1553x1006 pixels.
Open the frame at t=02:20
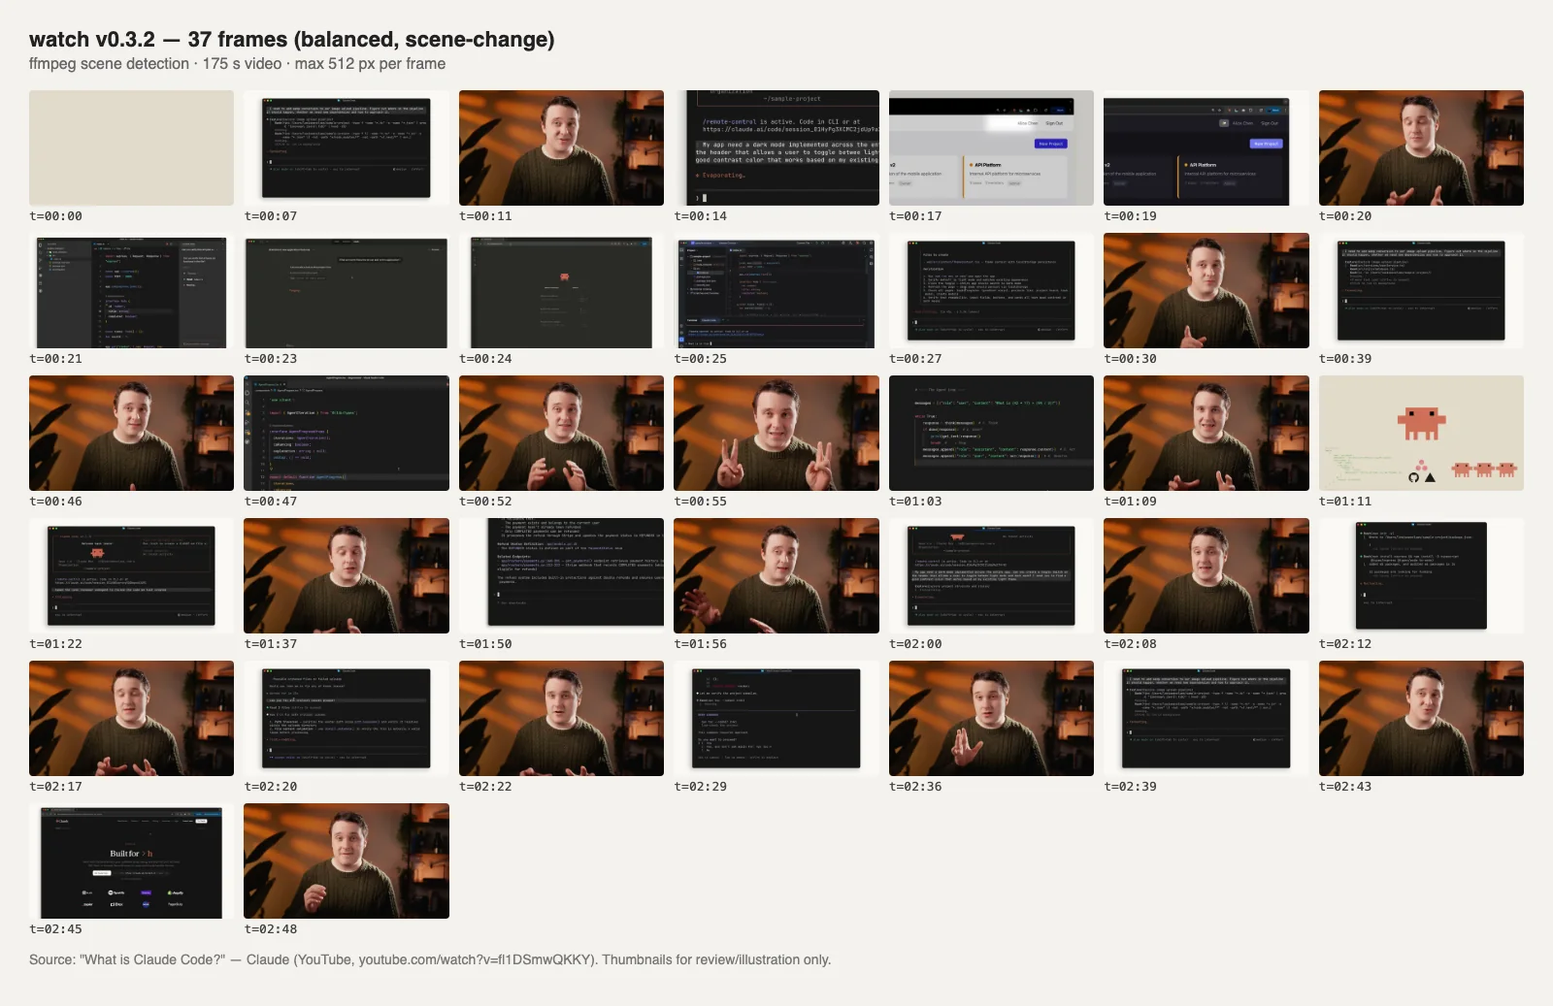pos(347,718)
